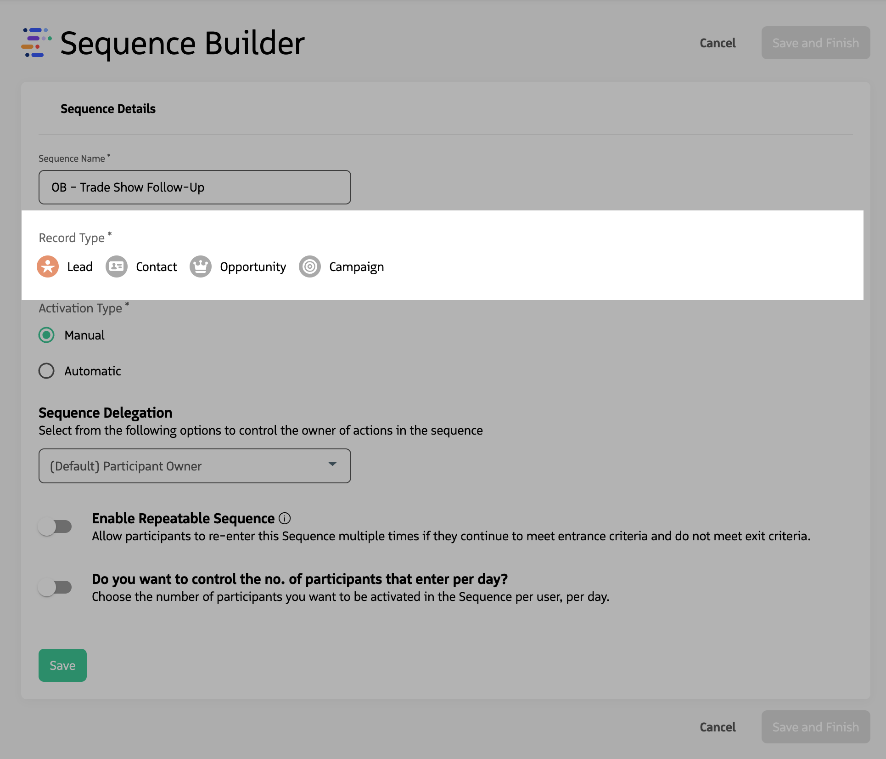Turn on participants per day control toggle
The image size is (886, 759).
pos(56,587)
